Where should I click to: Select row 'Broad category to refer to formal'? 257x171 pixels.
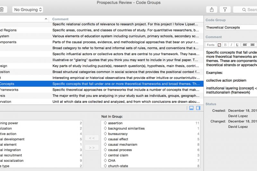click(x=102, y=48)
